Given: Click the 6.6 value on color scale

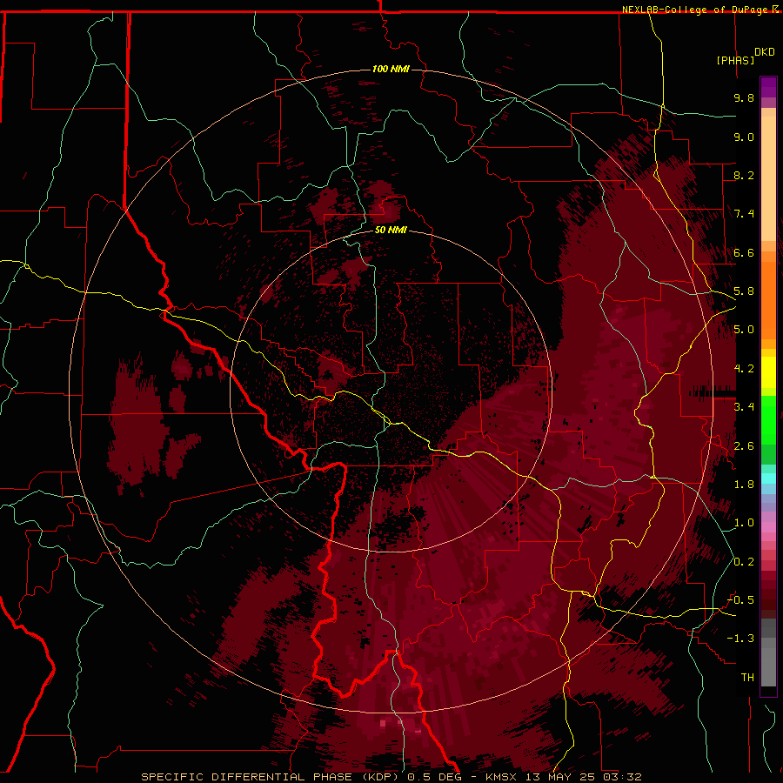Looking at the screenshot, I should tap(744, 252).
